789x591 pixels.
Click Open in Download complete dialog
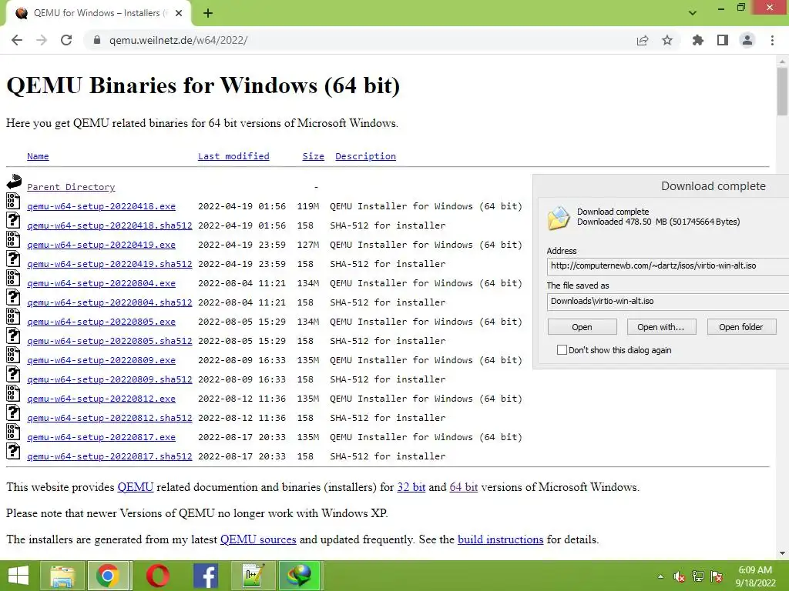pos(583,326)
